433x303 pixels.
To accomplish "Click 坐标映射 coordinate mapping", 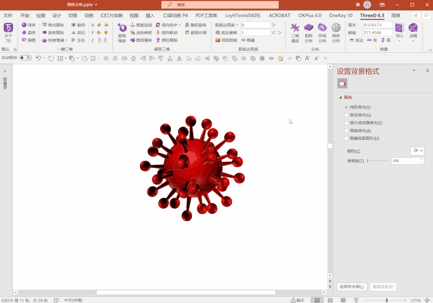I will coord(141,33).
